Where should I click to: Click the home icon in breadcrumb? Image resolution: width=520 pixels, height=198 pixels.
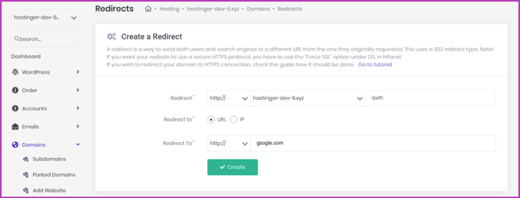tap(148, 9)
